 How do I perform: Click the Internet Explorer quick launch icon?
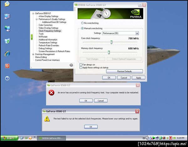(22, 138)
